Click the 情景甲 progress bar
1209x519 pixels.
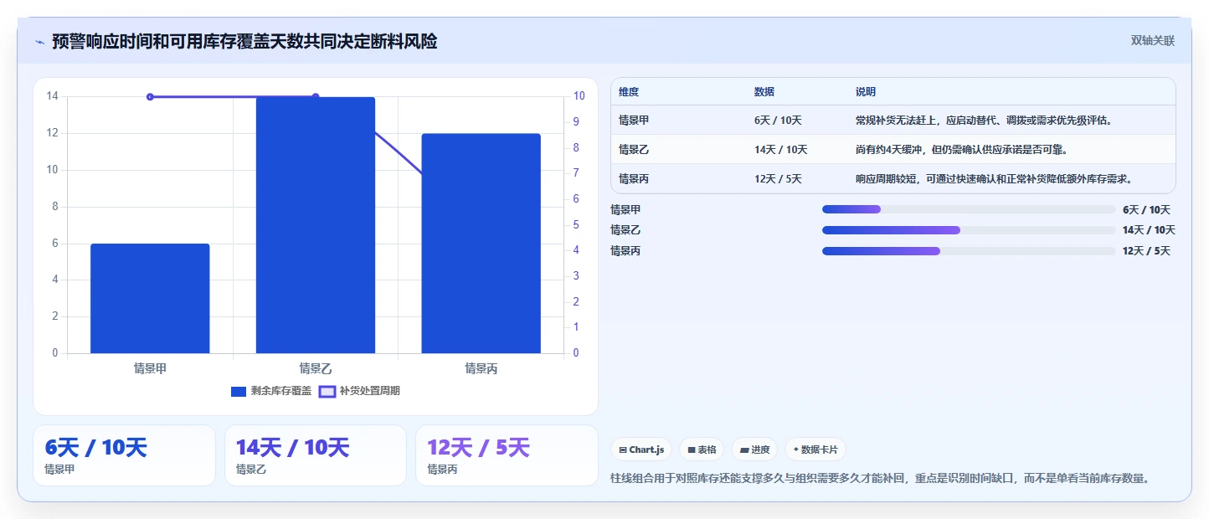[969, 209]
